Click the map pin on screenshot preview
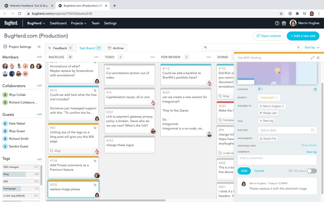The height and width of the screenshot is (202, 324). point(277,71)
